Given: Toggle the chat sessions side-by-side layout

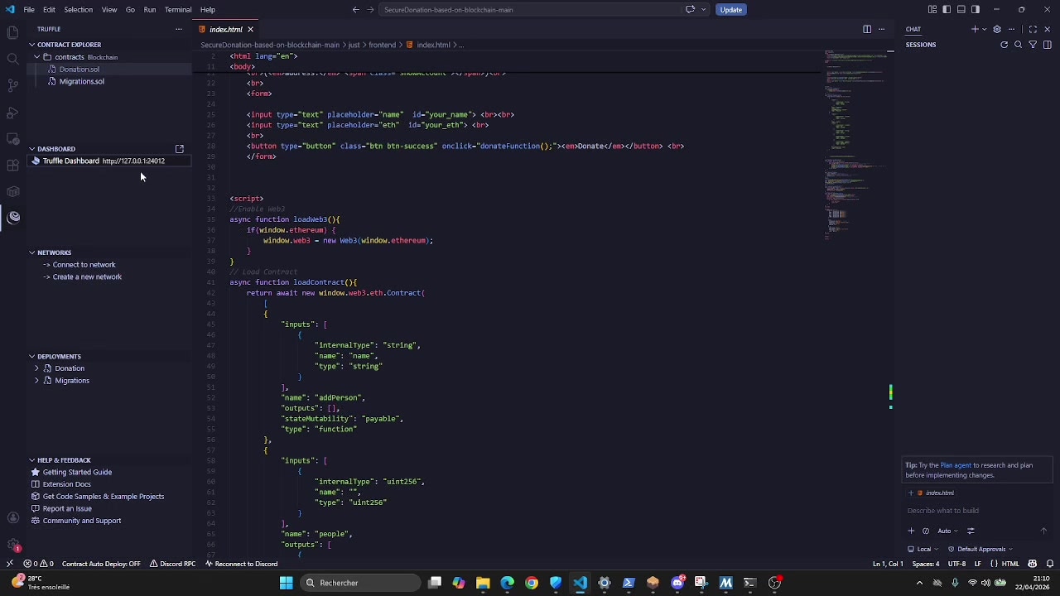Looking at the screenshot, I should click(x=1047, y=45).
